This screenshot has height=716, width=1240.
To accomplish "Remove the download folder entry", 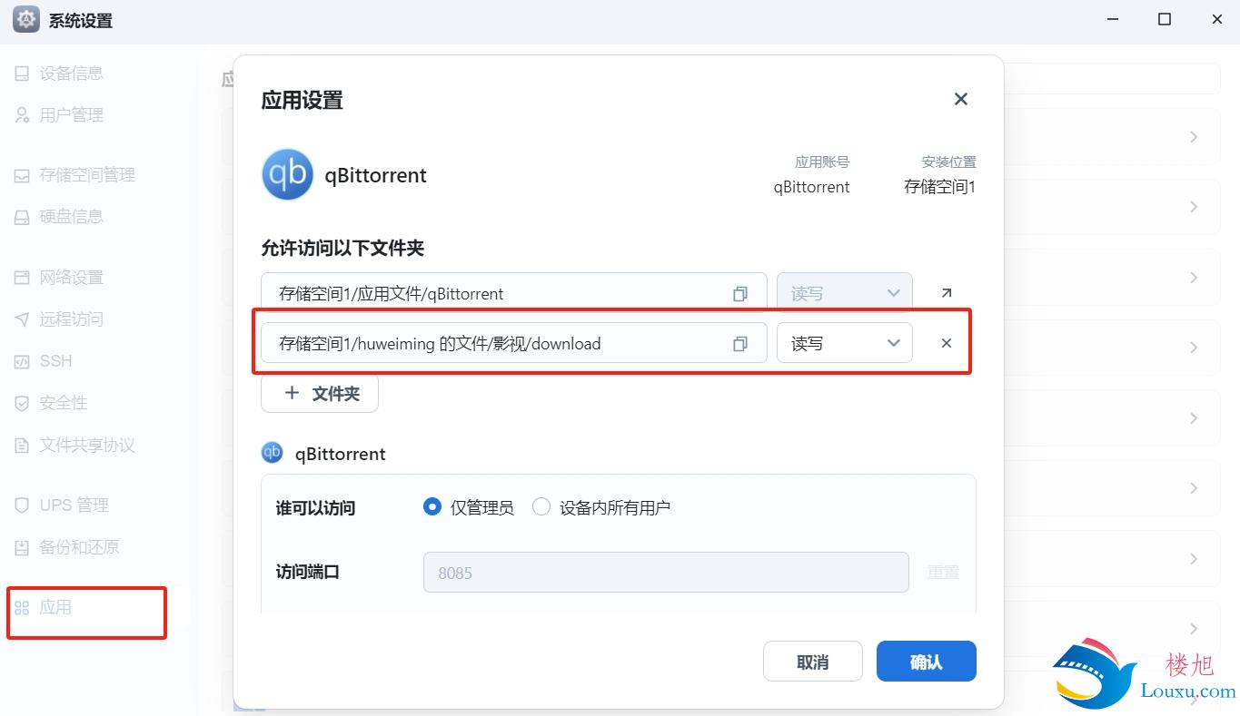I will tap(946, 343).
